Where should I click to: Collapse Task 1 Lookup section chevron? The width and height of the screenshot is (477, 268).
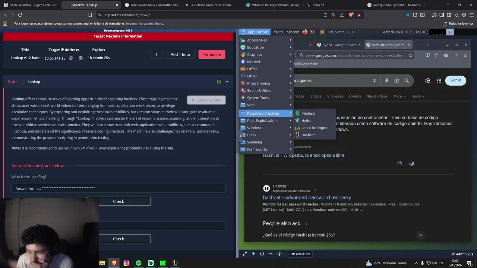coord(227,82)
